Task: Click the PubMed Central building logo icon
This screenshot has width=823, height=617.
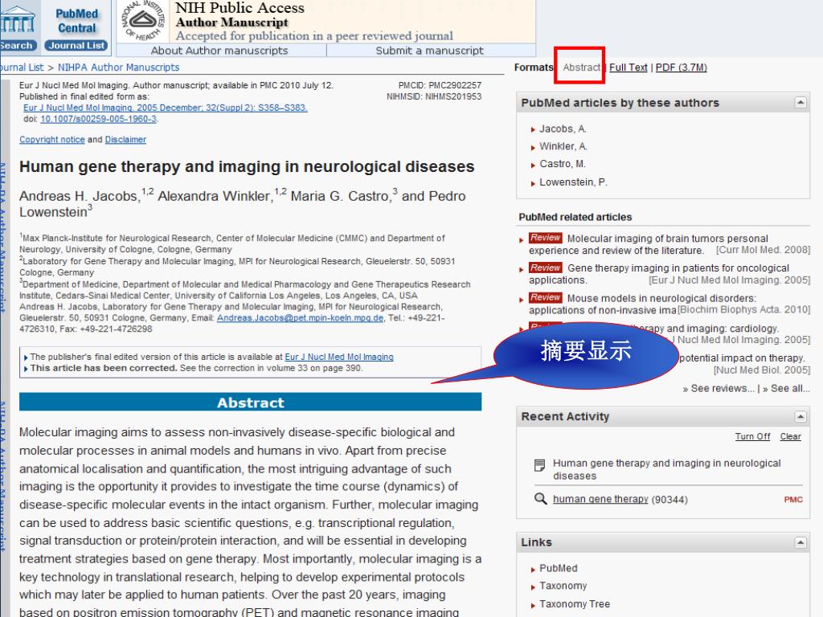Action: (18, 19)
